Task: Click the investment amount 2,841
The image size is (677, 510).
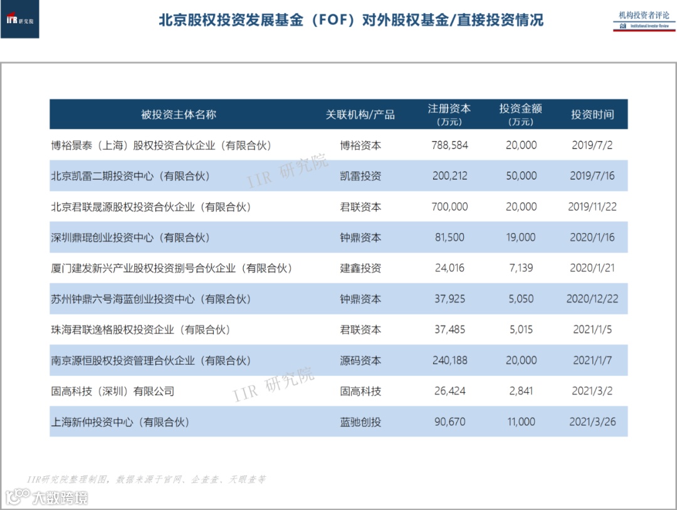Action: coord(521,391)
